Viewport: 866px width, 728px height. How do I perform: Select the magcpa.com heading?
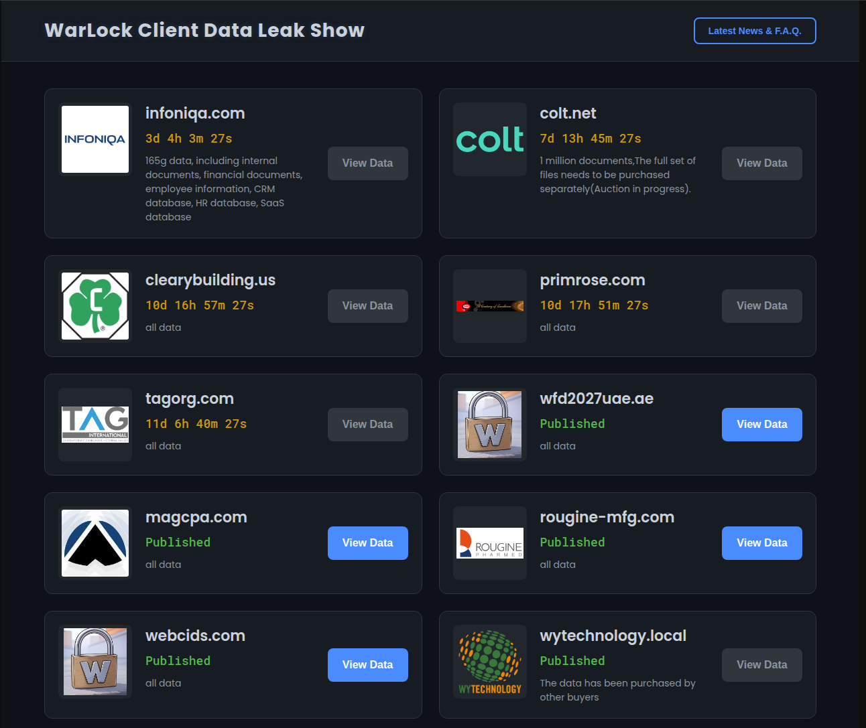click(196, 517)
